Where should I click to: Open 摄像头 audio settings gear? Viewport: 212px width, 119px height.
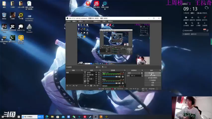[x=123, y=83]
